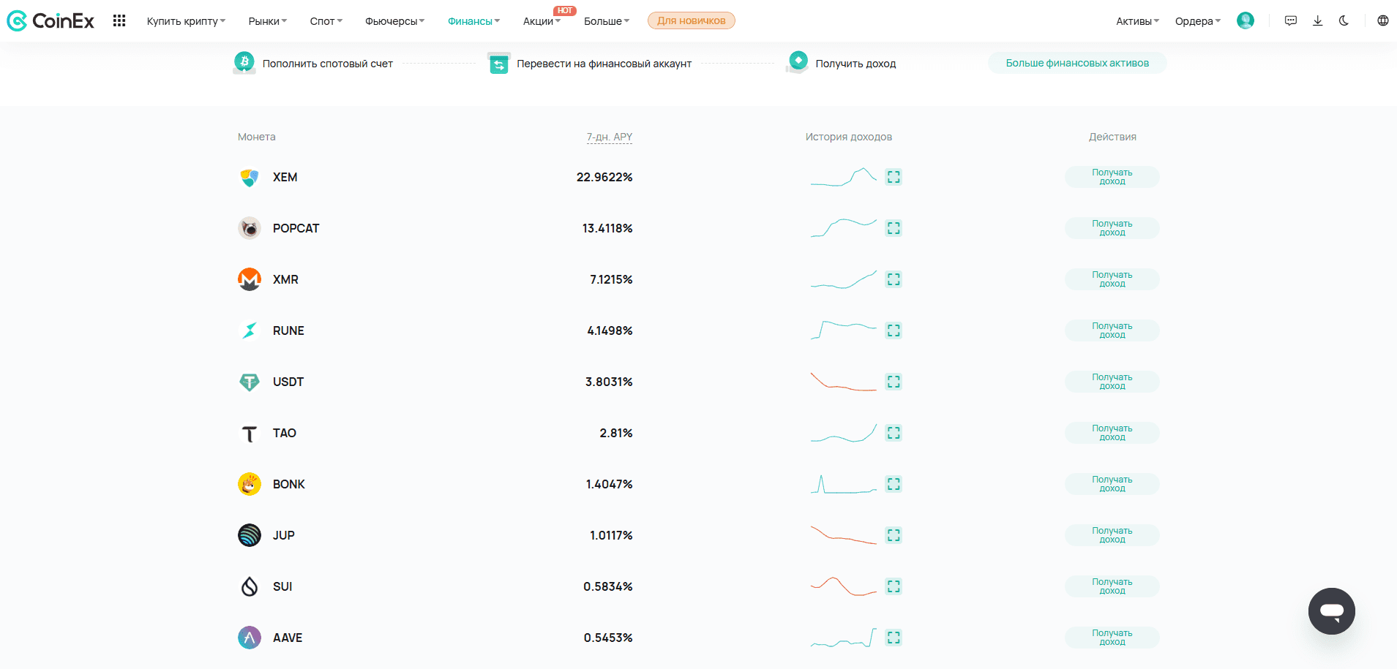This screenshot has width=1397, height=669.
Task: Click the BONK coin icon
Action: [x=250, y=484]
